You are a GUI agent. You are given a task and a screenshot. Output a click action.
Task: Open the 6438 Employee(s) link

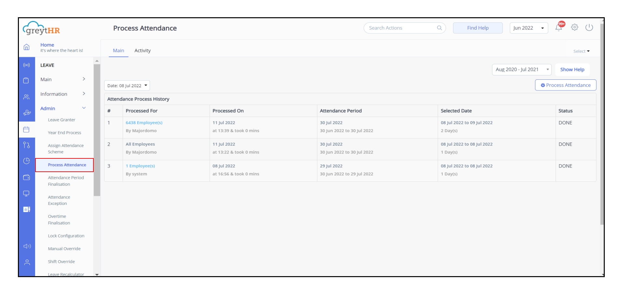[x=144, y=123]
